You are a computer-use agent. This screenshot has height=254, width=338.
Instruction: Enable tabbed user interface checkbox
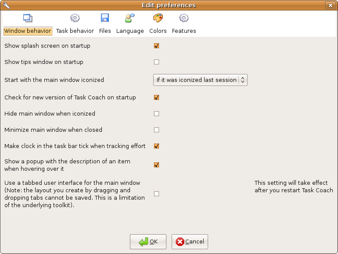tap(157, 194)
